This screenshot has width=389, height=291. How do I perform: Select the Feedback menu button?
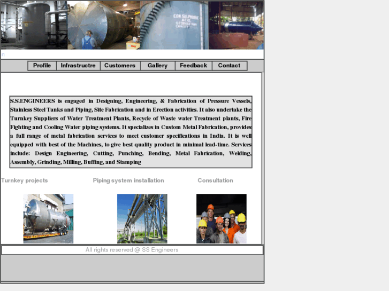[x=194, y=66]
